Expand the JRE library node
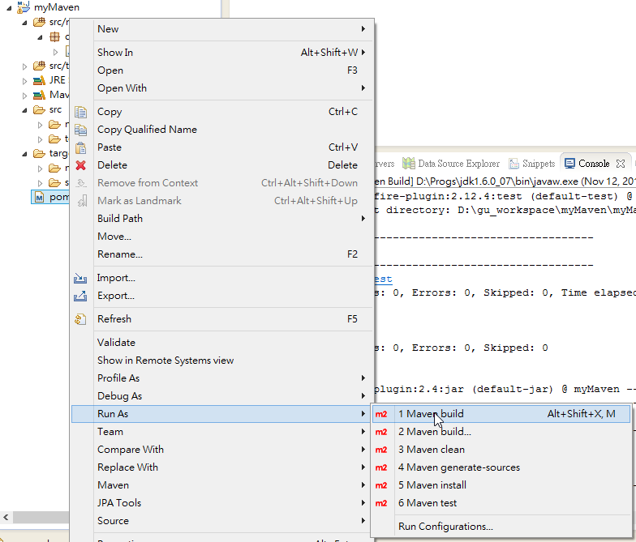 click(x=24, y=81)
